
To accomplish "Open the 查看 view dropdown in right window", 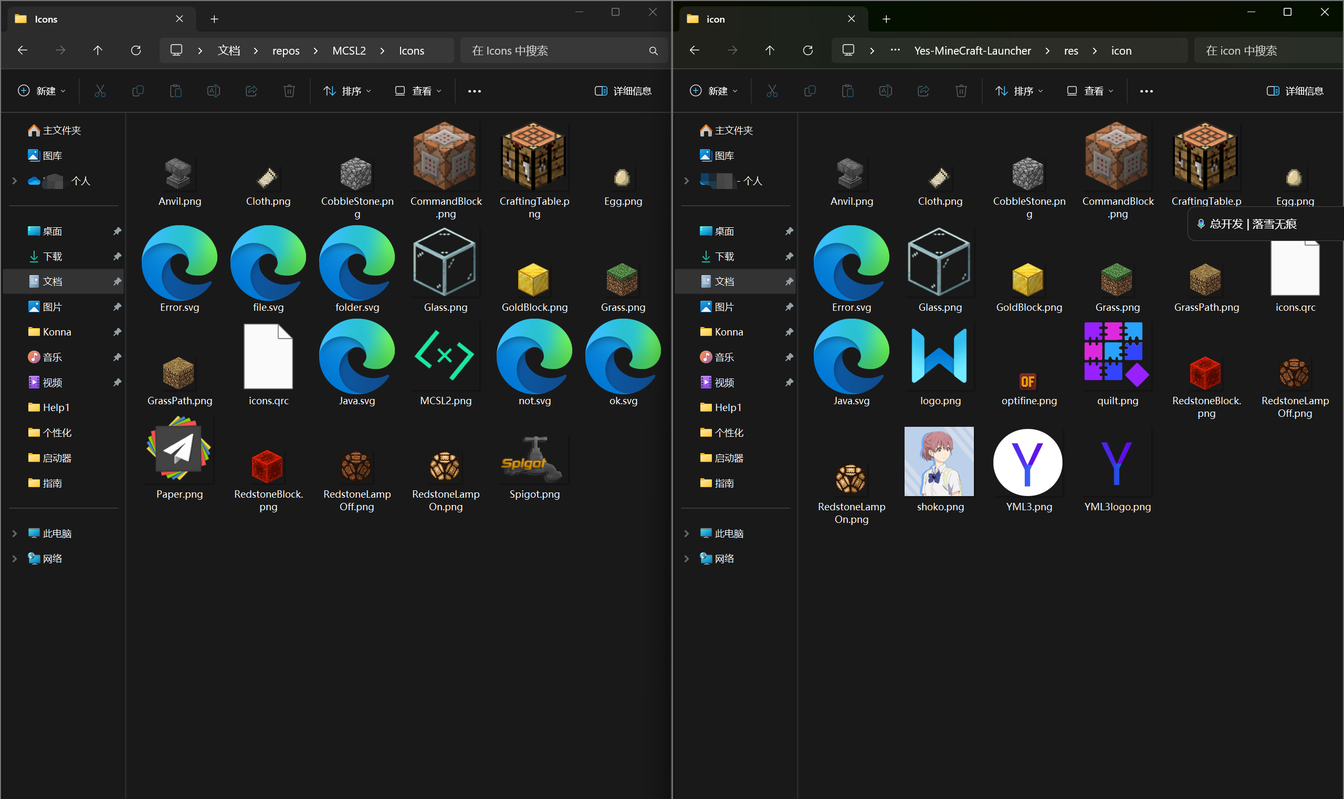I will pyautogui.click(x=1090, y=91).
